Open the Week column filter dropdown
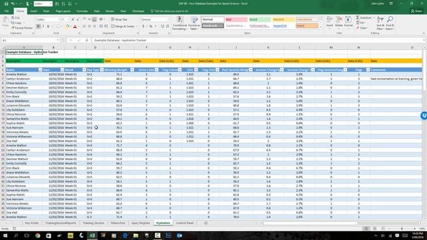Viewport: 427px width, 240px height. 84,70
